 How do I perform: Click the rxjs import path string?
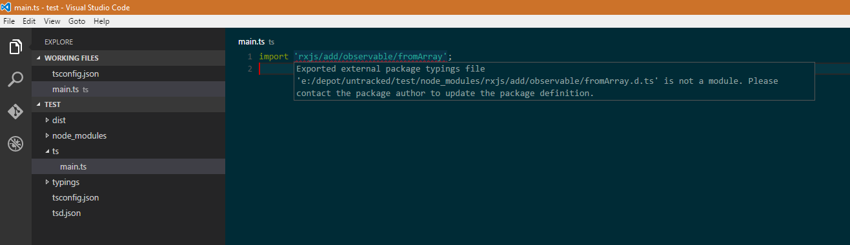(371, 57)
